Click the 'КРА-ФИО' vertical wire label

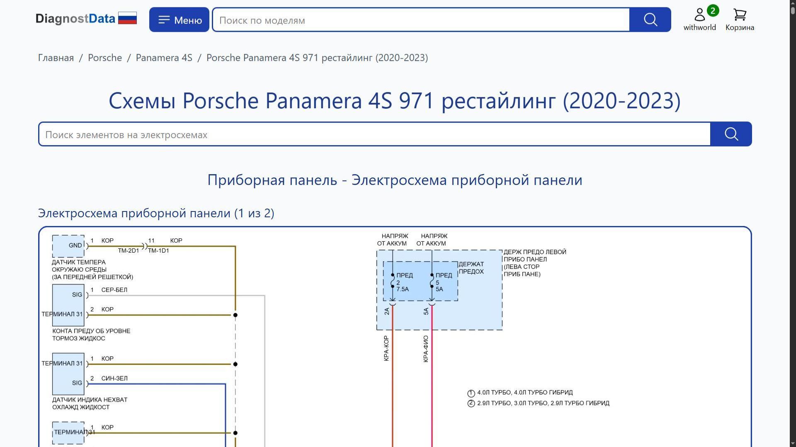tap(426, 349)
